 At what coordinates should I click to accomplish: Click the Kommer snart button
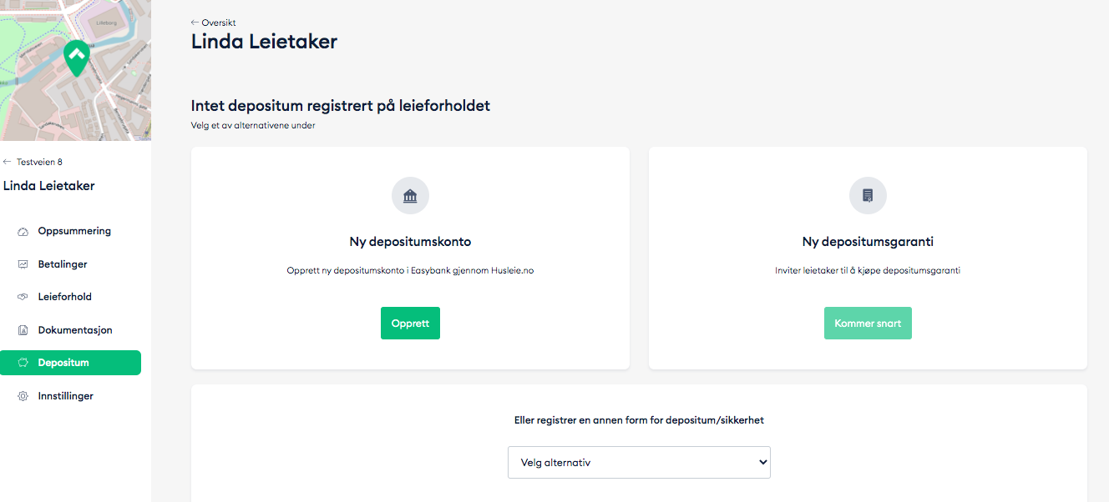pos(868,324)
